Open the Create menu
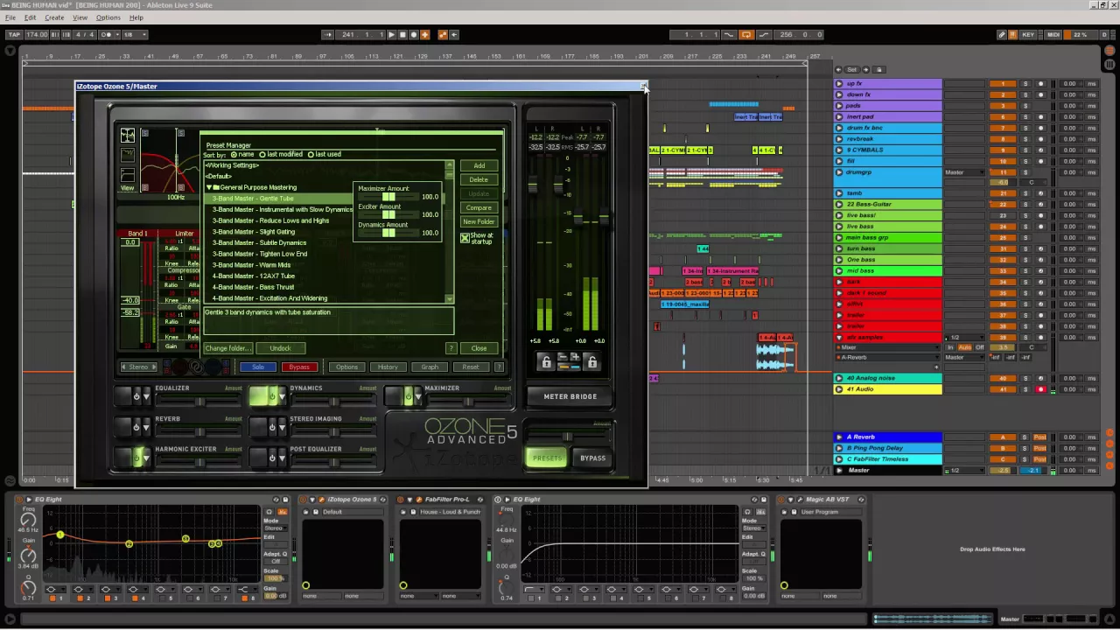 click(x=54, y=17)
